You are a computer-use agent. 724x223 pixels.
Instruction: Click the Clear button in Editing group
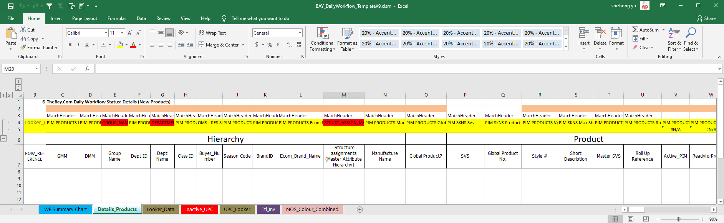tap(643, 47)
